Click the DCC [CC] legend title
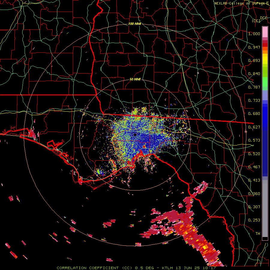The width and height of the screenshot is (270, 270). [x=259, y=19]
